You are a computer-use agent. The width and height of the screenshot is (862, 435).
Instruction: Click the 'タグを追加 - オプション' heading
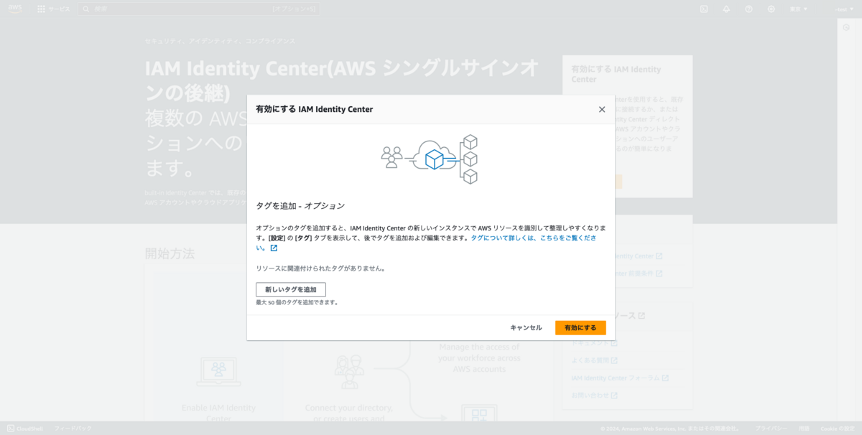[x=300, y=205]
